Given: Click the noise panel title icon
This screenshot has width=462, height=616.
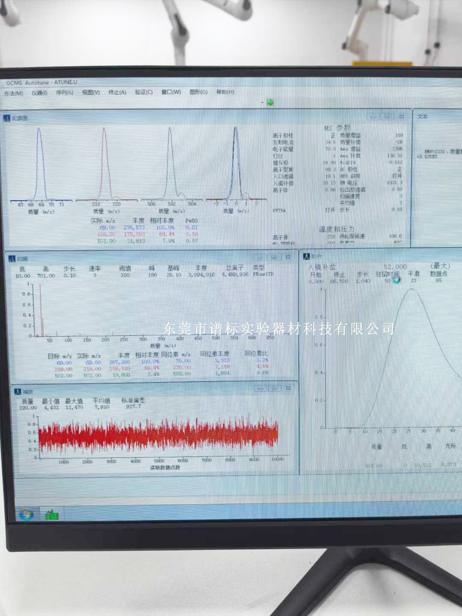Looking at the screenshot, I should pos(18,391).
